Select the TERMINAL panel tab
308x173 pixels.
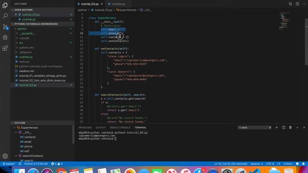pos(140,128)
